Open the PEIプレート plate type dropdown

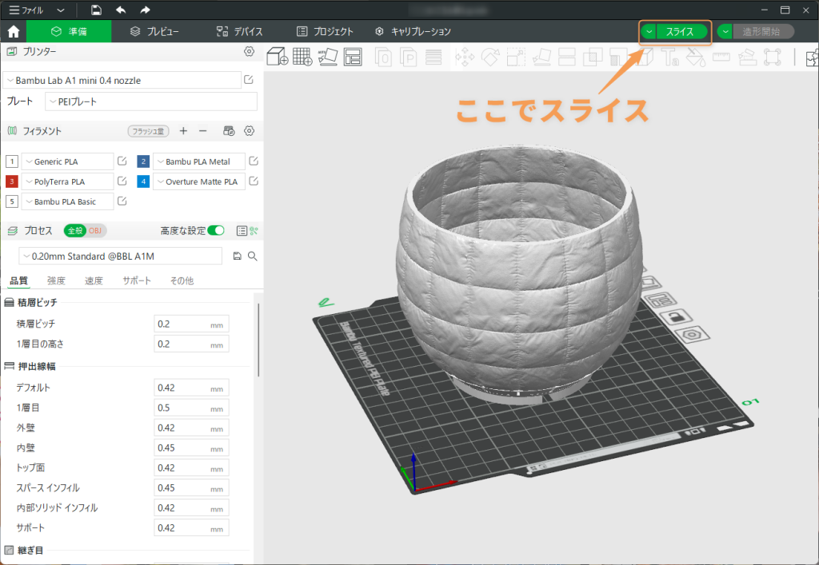150,101
